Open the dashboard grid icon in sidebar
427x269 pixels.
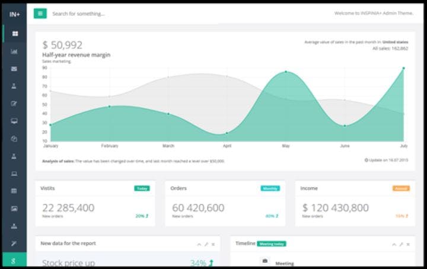coord(15,33)
